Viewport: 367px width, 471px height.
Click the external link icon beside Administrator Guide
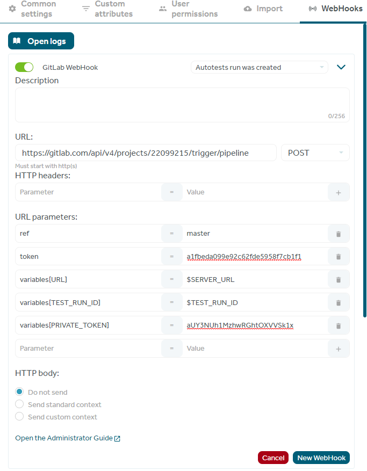click(x=117, y=439)
